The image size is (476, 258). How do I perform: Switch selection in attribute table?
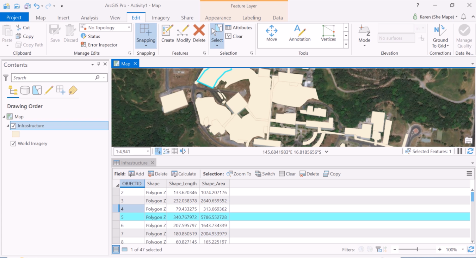click(265, 174)
